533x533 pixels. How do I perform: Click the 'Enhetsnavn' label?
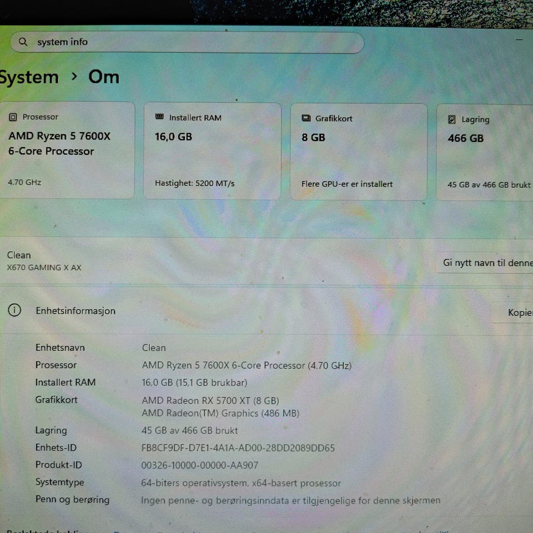pyautogui.click(x=60, y=348)
